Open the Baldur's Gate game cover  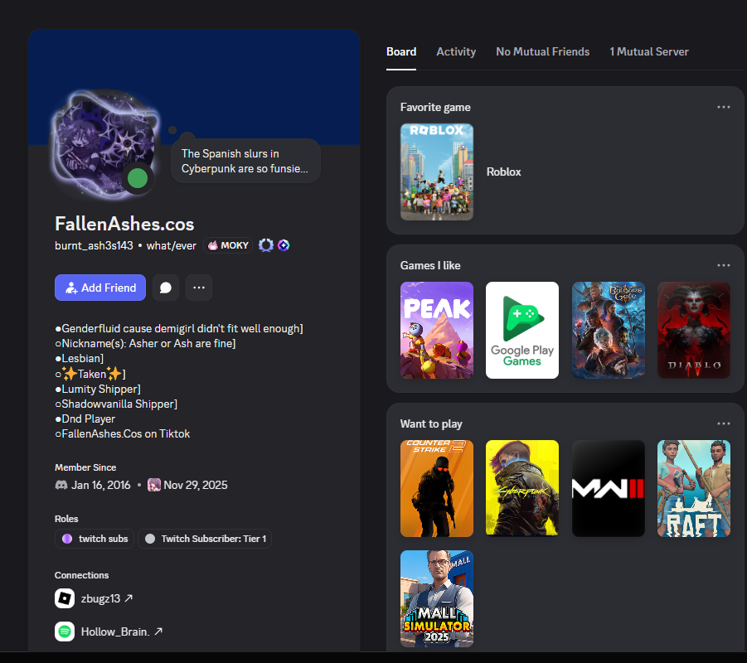pos(609,330)
